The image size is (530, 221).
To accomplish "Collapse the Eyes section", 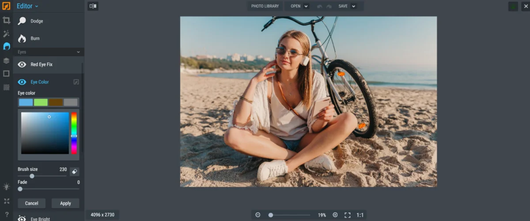I will 79,52.
